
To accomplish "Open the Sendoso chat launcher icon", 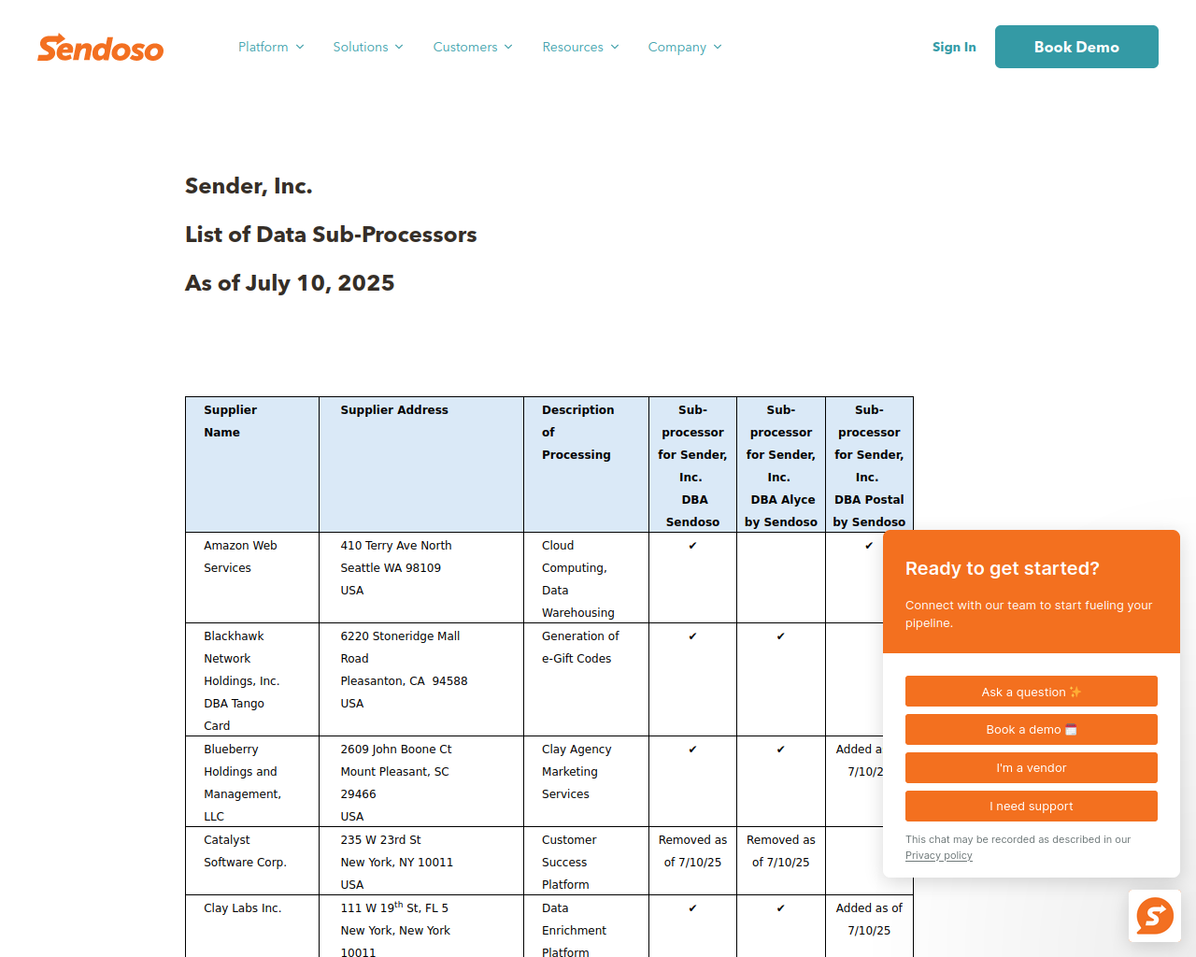I will coord(1155,916).
